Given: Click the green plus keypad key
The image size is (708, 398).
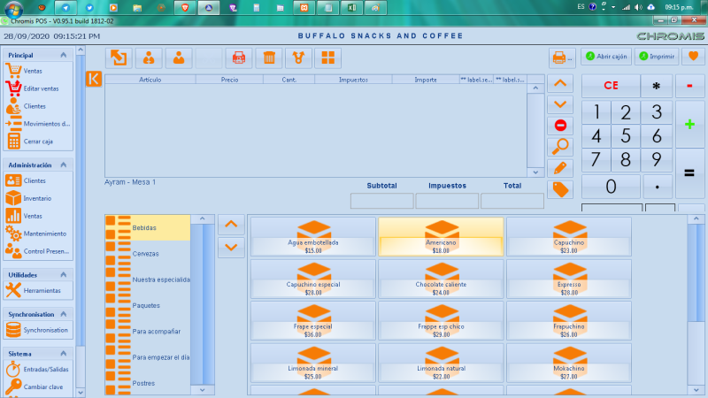Looking at the screenshot, I should [689, 124].
